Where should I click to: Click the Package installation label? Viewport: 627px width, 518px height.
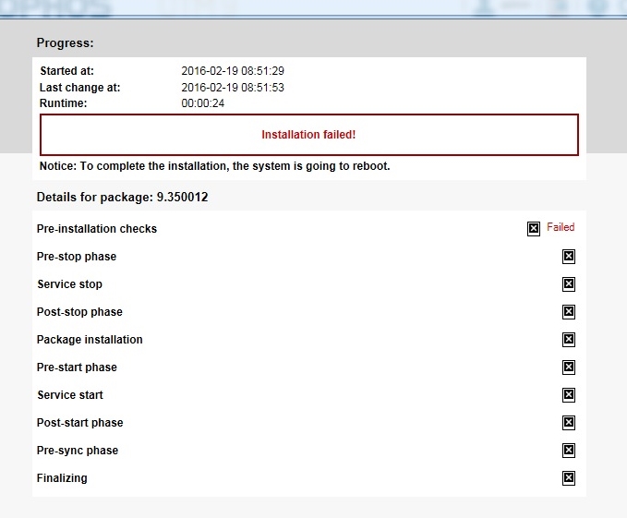pyautogui.click(x=90, y=340)
